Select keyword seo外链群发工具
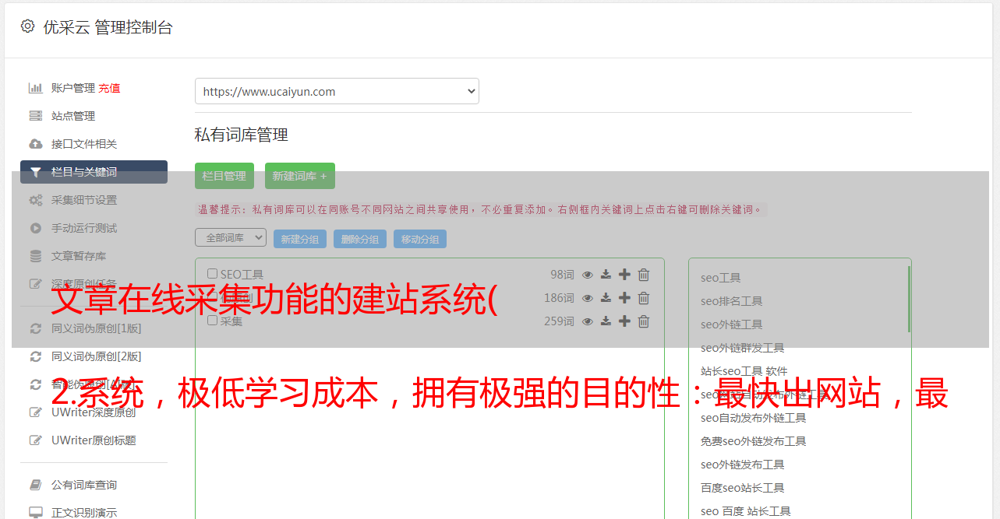Image resolution: width=1000 pixels, height=519 pixels. pyautogui.click(x=743, y=348)
